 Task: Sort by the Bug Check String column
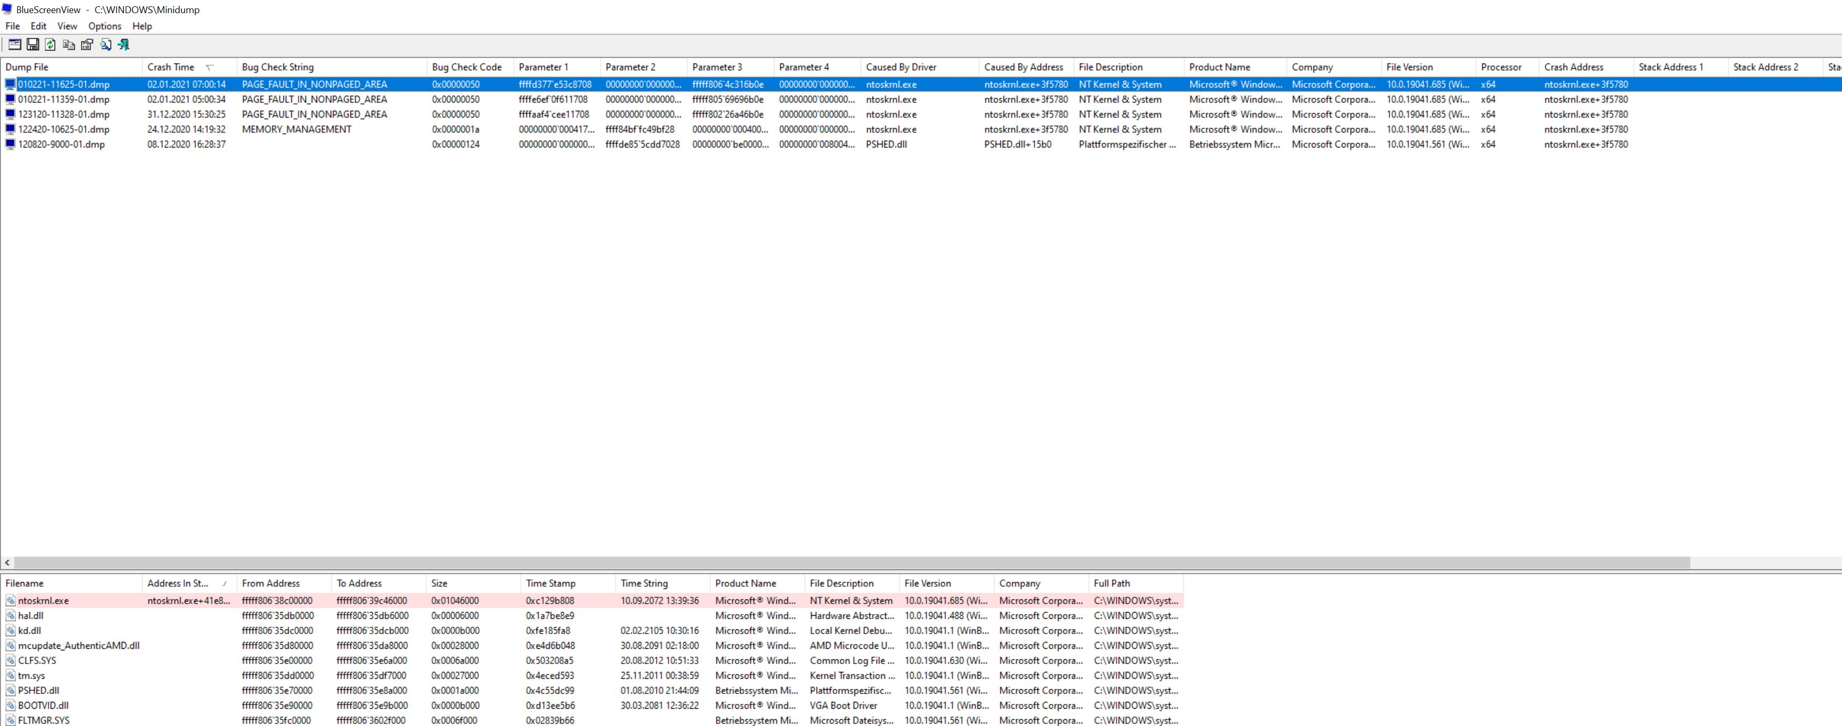point(278,67)
